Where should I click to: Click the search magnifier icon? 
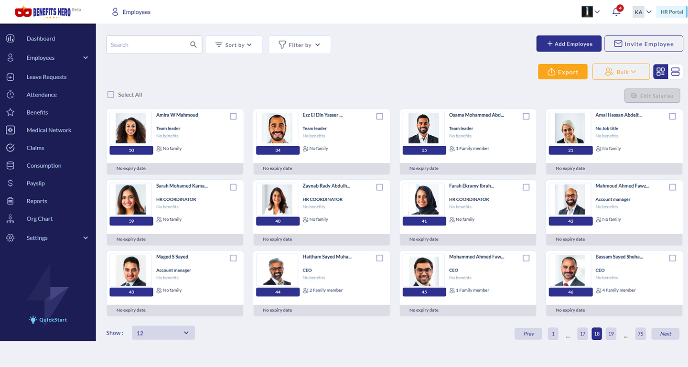(193, 44)
